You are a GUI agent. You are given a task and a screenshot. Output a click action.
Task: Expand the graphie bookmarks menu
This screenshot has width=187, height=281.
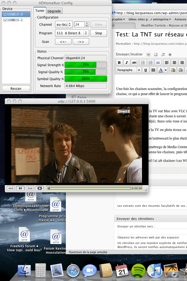click(118, 19)
